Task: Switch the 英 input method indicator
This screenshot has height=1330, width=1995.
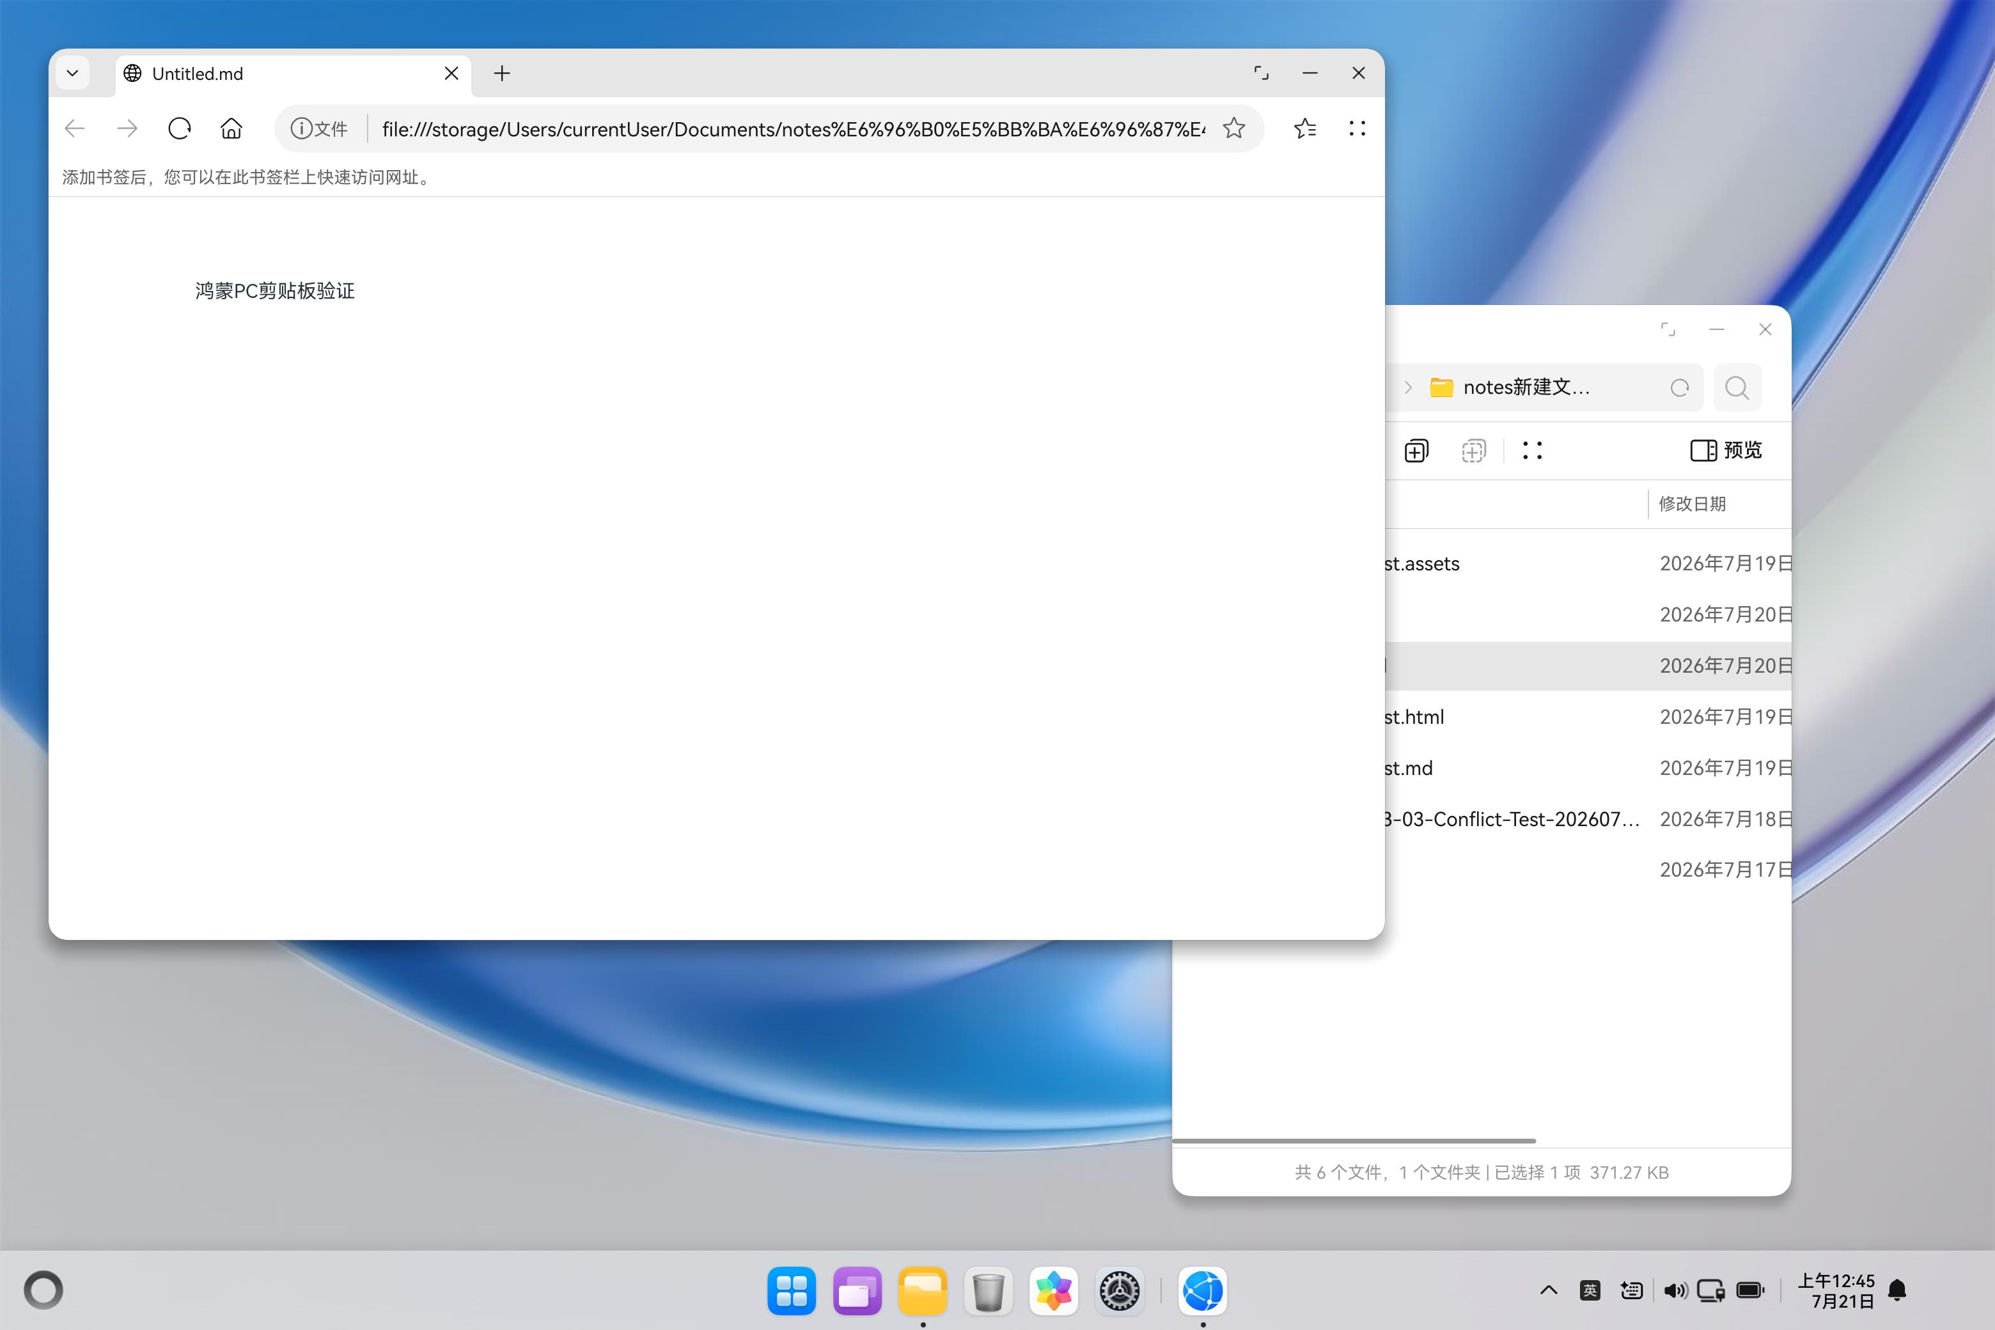Action: click(1590, 1291)
